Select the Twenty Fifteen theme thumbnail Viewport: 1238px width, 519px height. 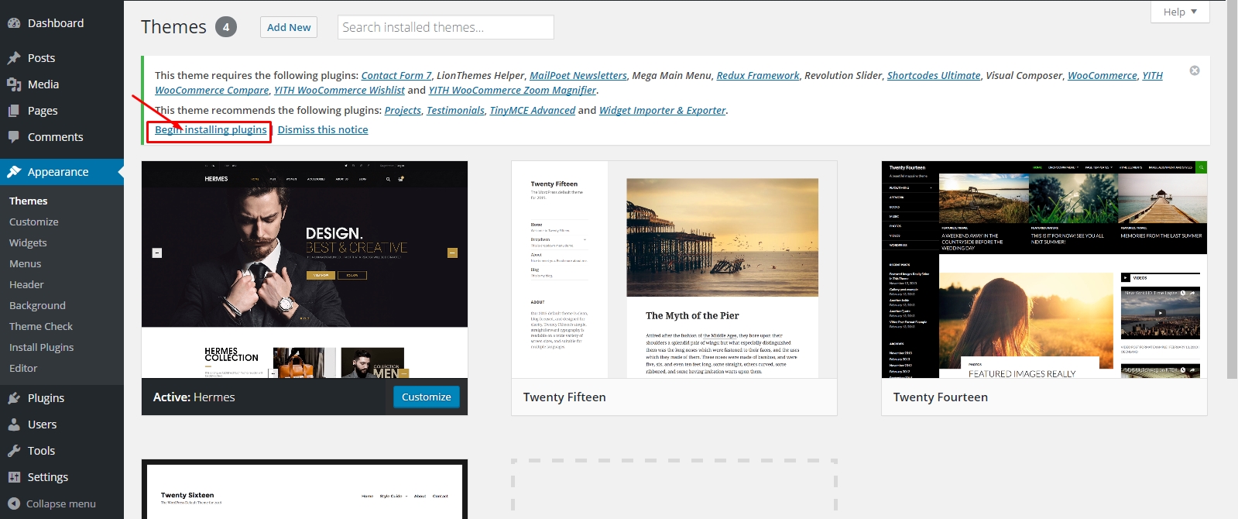(x=674, y=270)
